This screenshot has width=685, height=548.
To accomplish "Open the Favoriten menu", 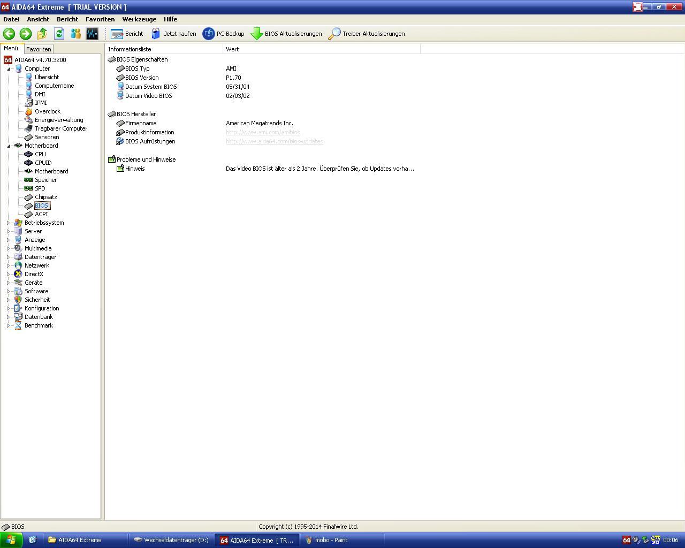I will (x=100, y=19).
